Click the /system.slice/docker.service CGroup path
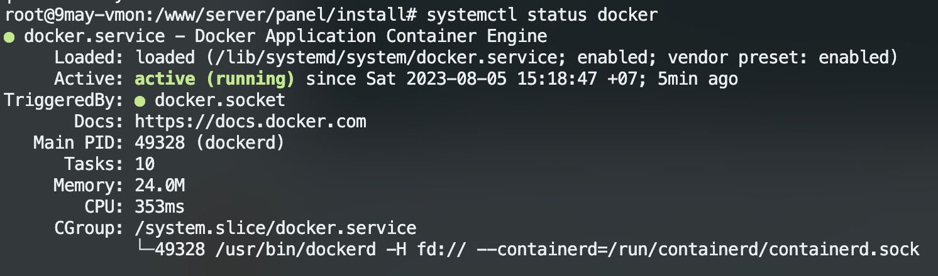This screenshot has height=276, width=938. (275, 228)
